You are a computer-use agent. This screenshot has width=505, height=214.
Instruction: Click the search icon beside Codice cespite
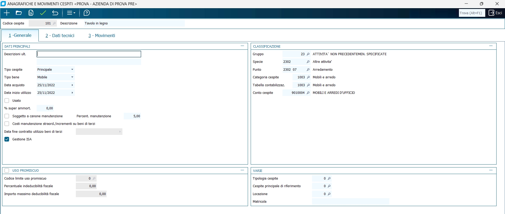pos(55,23)
